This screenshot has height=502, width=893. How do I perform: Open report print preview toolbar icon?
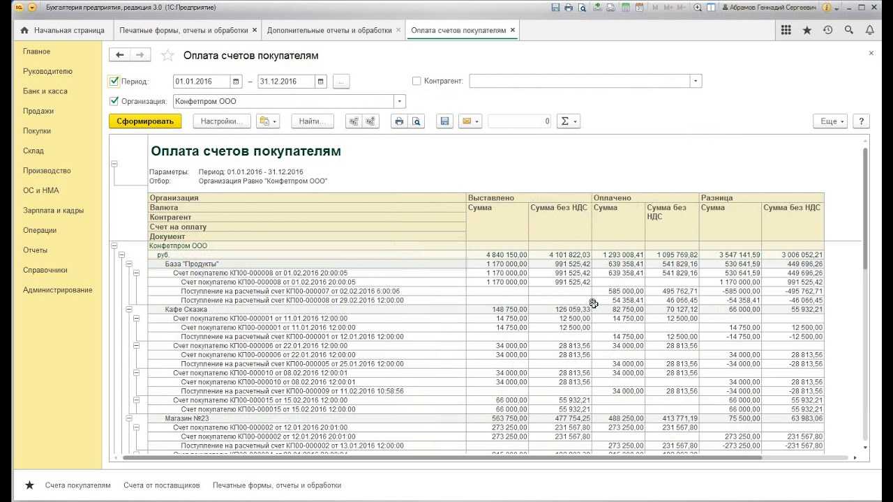[417, 121]
